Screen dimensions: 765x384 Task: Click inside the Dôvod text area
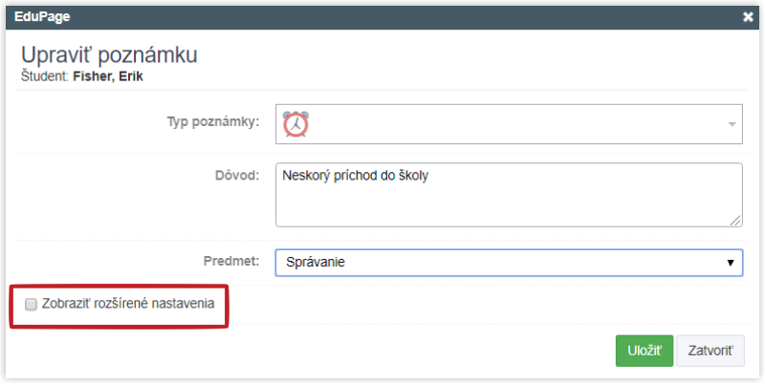509,195
